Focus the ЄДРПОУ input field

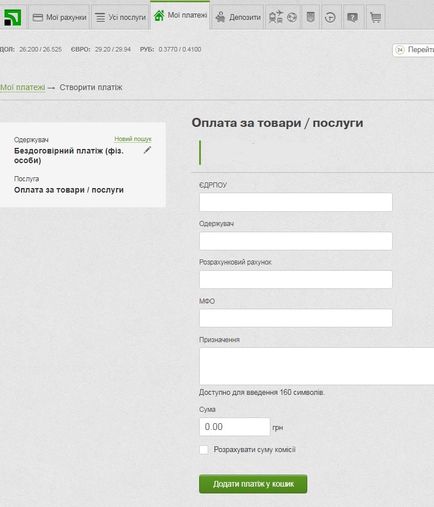pos(296,202)
